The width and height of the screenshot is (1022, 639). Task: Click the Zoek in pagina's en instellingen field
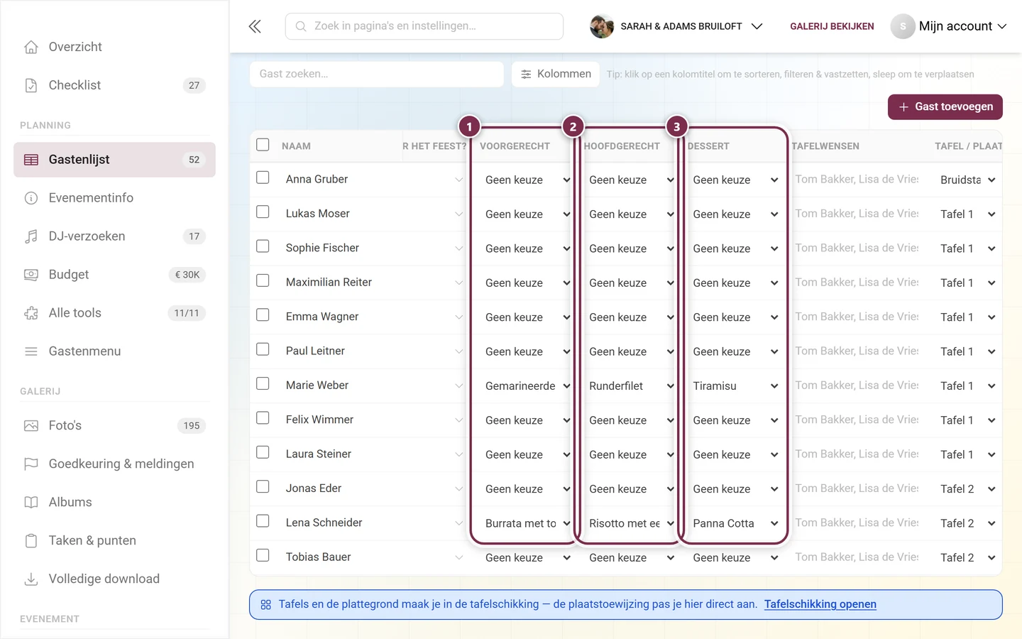pos(424,26)
